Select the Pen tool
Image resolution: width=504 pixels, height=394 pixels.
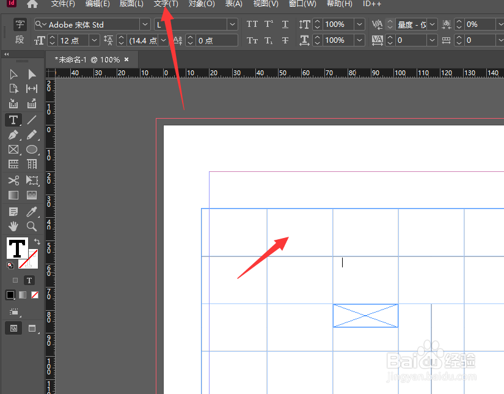pos(13,135)
